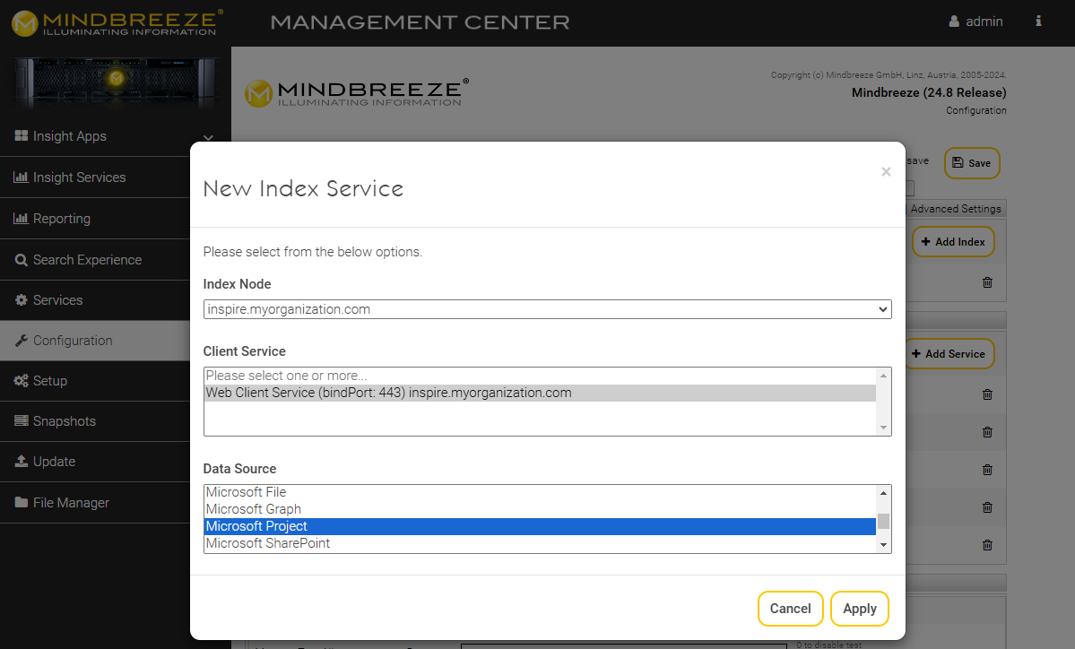Click the Configuration wrench icon

click(22, 341)
